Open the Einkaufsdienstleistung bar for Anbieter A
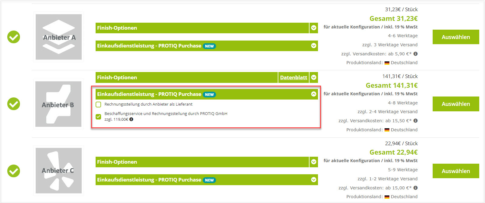Screen dimensions: 485x203 tap(148, 46)
